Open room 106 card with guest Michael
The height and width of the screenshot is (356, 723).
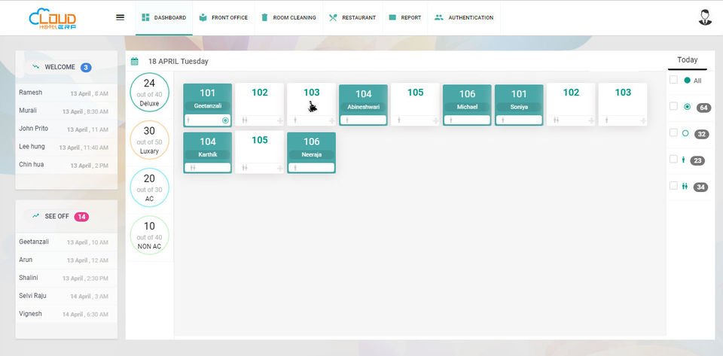point(467,105)
